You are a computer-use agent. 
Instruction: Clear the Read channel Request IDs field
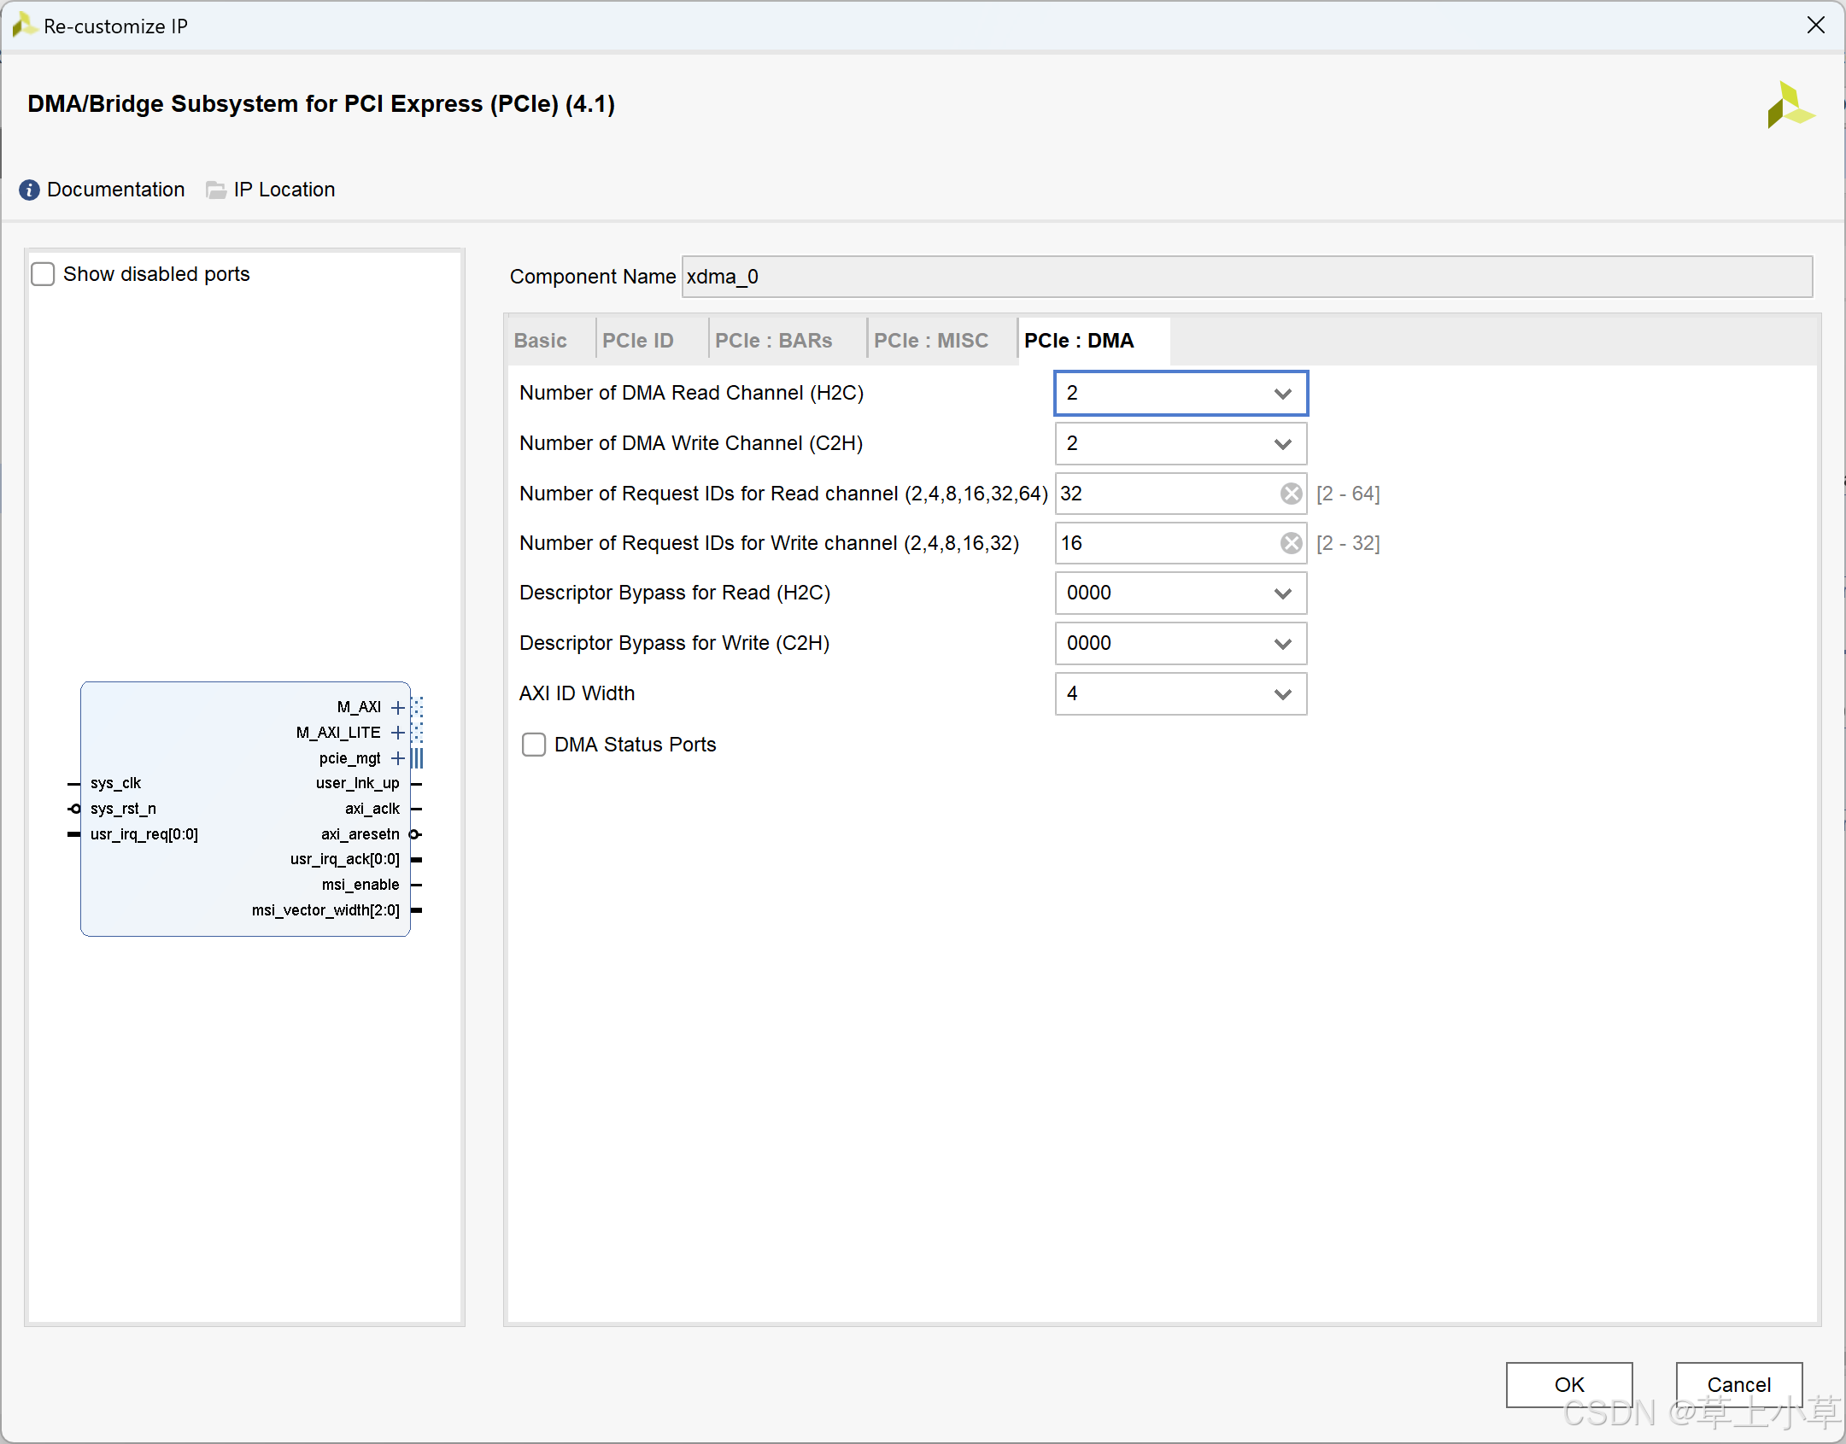(1291, 494)
